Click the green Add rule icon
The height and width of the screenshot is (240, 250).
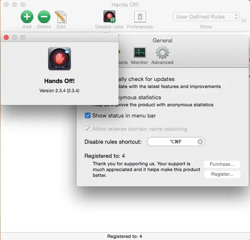click(x=27, y=17)
